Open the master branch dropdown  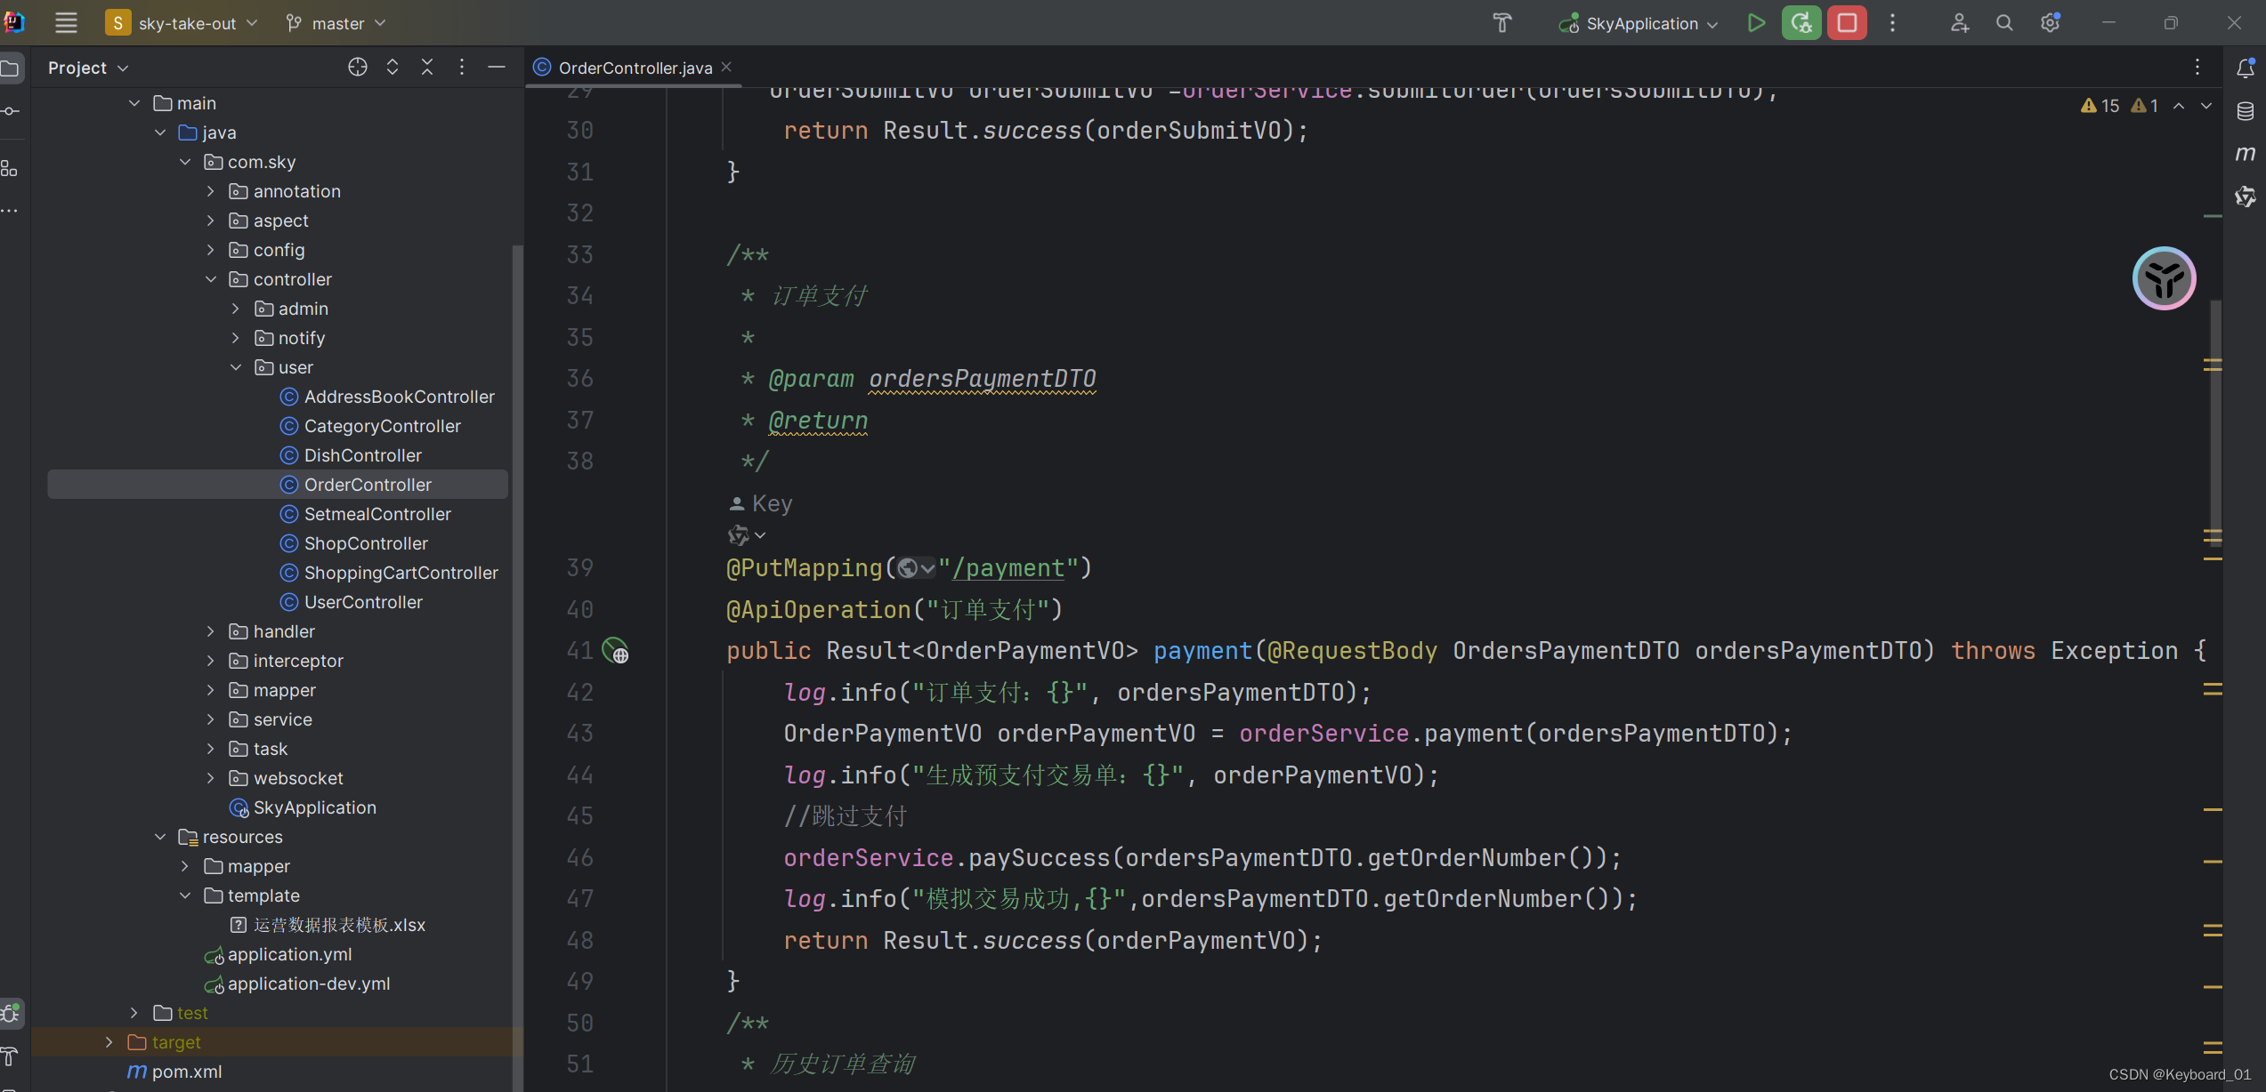point(337,23)
